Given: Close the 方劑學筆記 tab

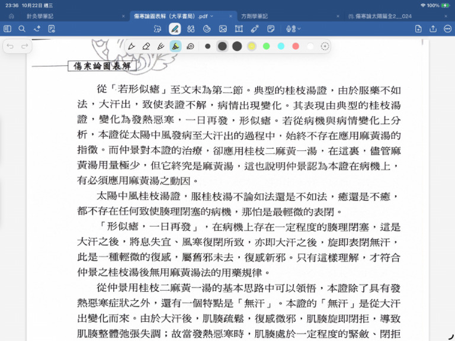Looking at the screenshot, I should coord(338,16).
